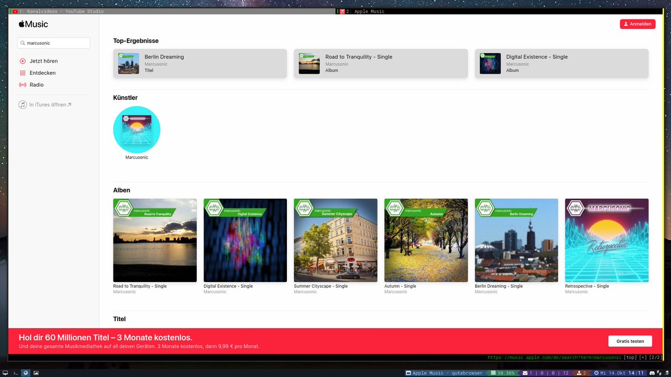This screenshot has height=377, width=671.
Task: Open Digital Existence top result card
Action: 561,63
